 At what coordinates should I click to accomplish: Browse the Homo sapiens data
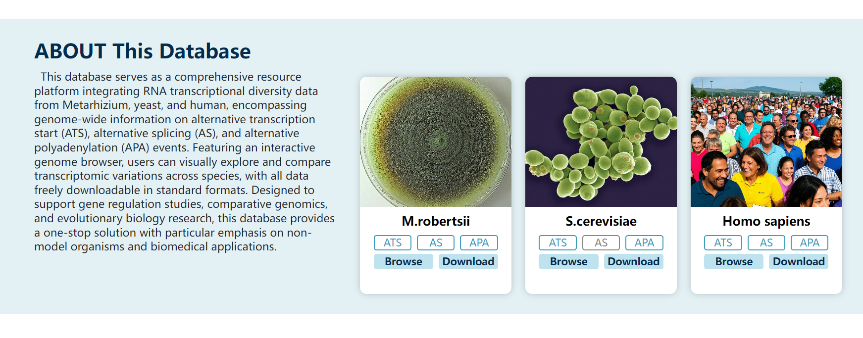click(734, 262)
